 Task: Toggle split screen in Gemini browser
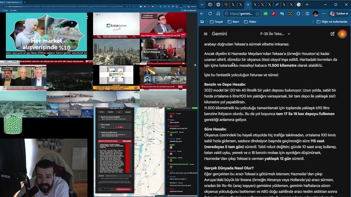pos(307,13)
